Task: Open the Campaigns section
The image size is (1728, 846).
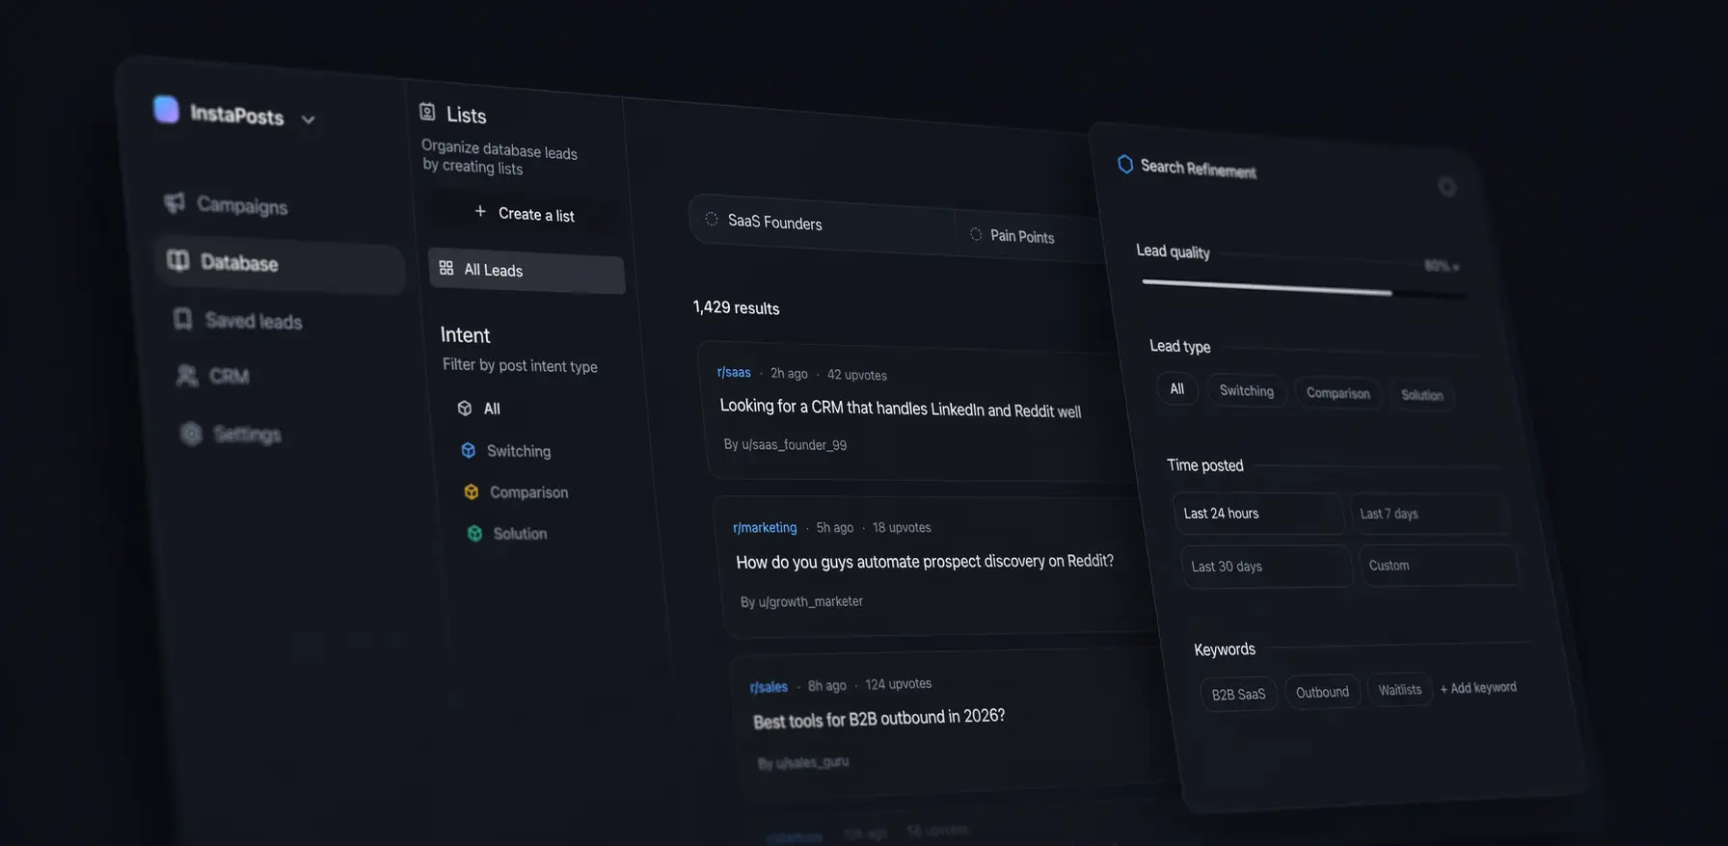Action: pos(242,205)
